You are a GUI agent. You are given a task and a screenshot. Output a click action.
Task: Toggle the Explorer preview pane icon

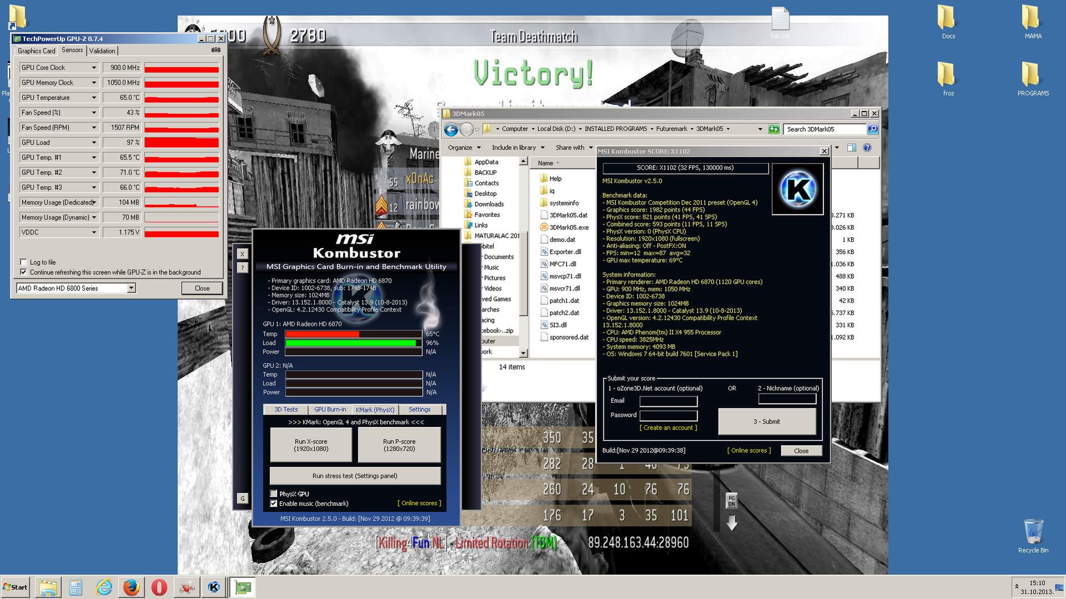point(852,148)
